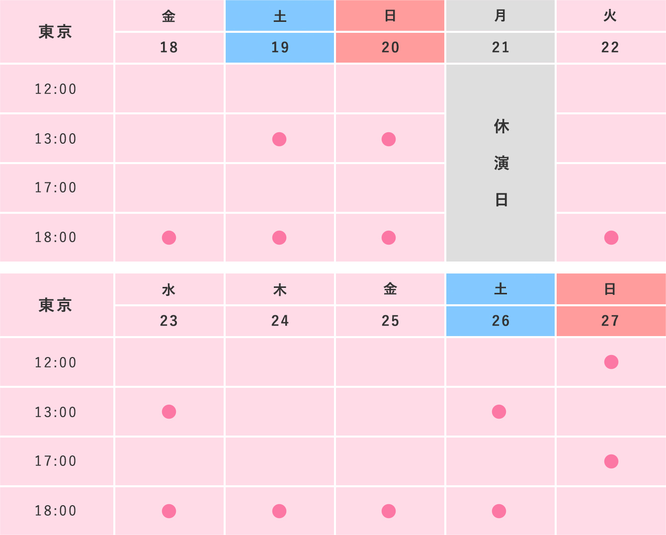Click the blue Saturday 19 date header
The image size is (666, 535).
(280, 48)
